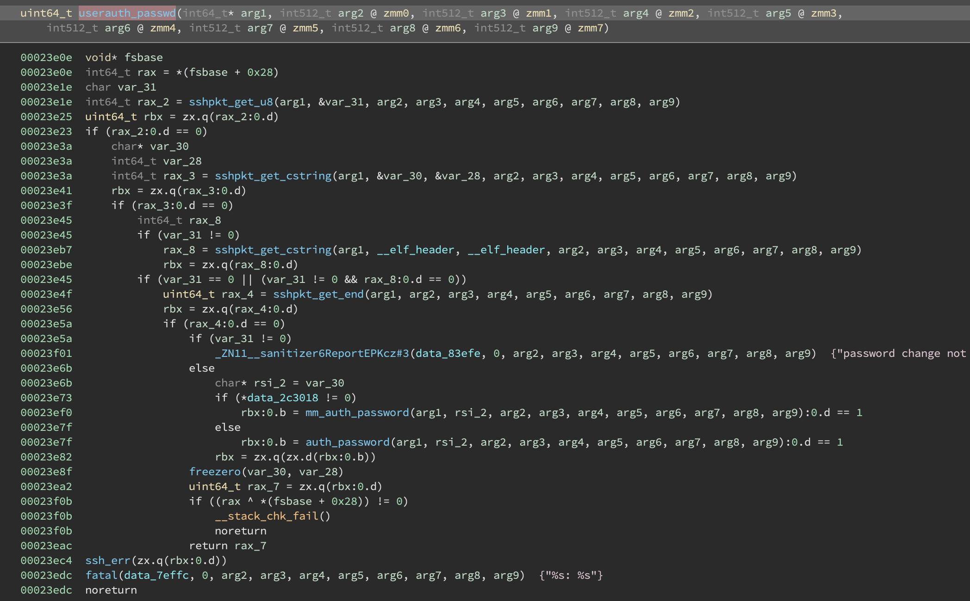Click the _ZN11__sanitizer6ReportEPKcz#3 symbol
970x601 pixels.
coord(311,353)
